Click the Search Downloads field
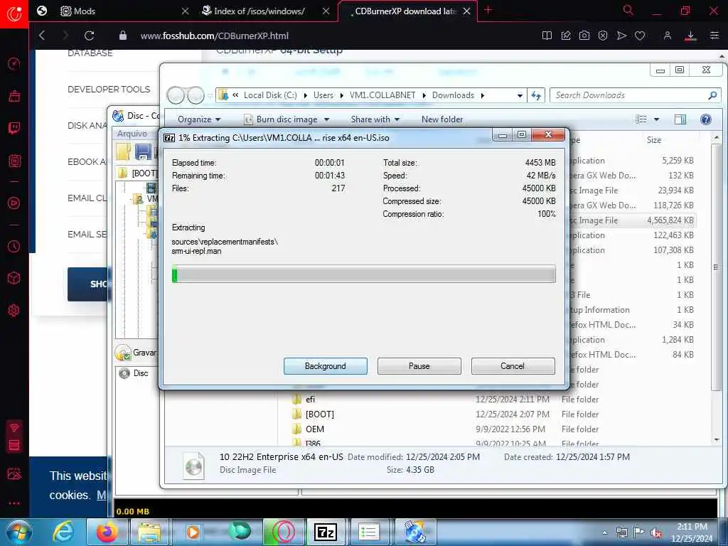The height and width of the screenshot is (546, 728). coord(631,95)
